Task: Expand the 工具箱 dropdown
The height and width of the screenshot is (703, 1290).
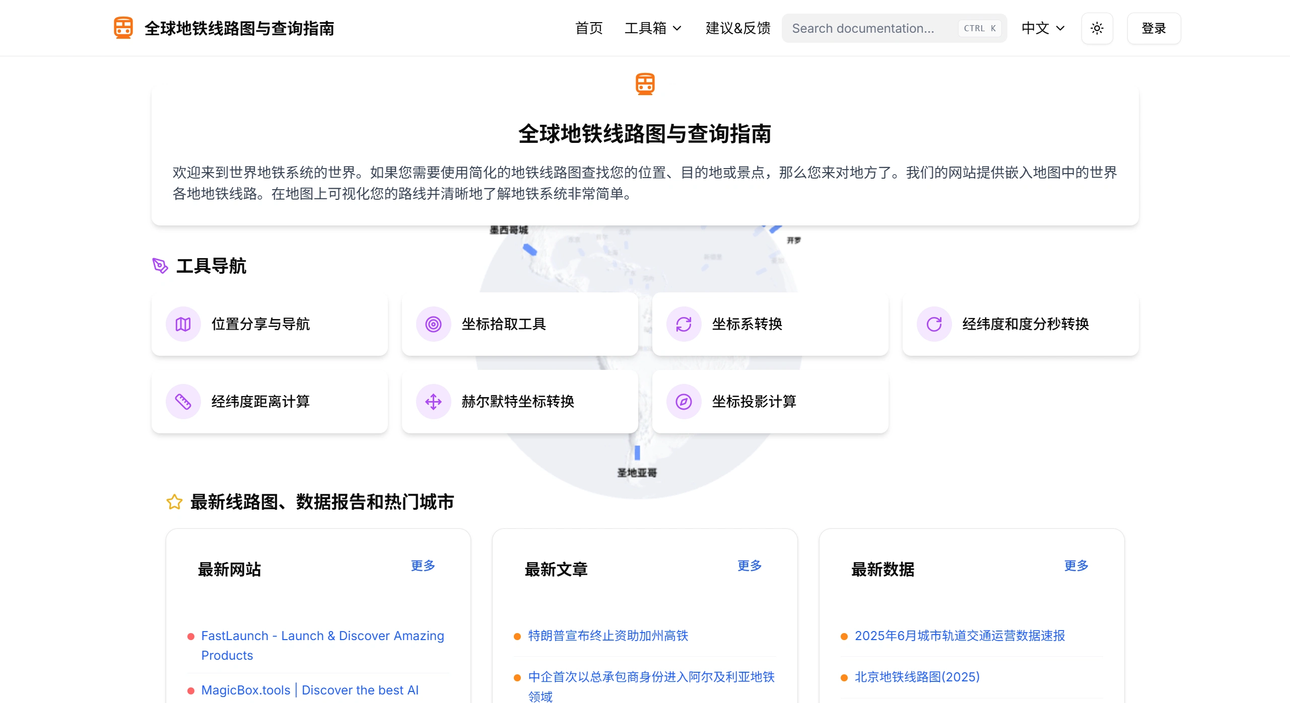Action: (652, 28)
